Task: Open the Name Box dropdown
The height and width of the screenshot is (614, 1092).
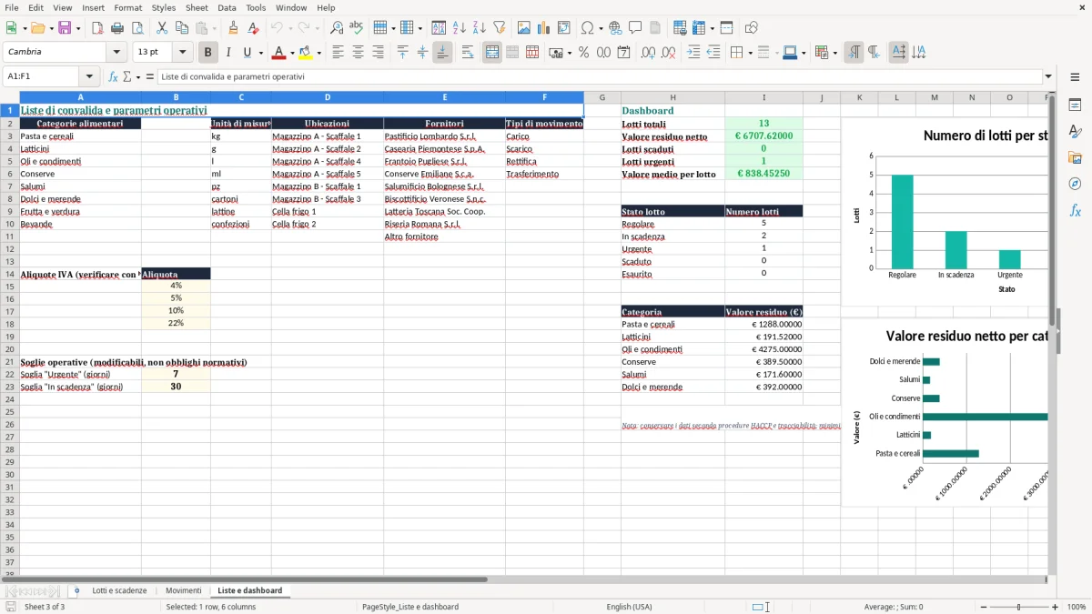Action: point(89,76)
